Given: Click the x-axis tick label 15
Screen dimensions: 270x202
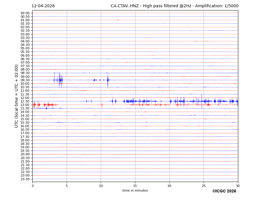Looking at the screenshot, I should (x=135, y=186).
